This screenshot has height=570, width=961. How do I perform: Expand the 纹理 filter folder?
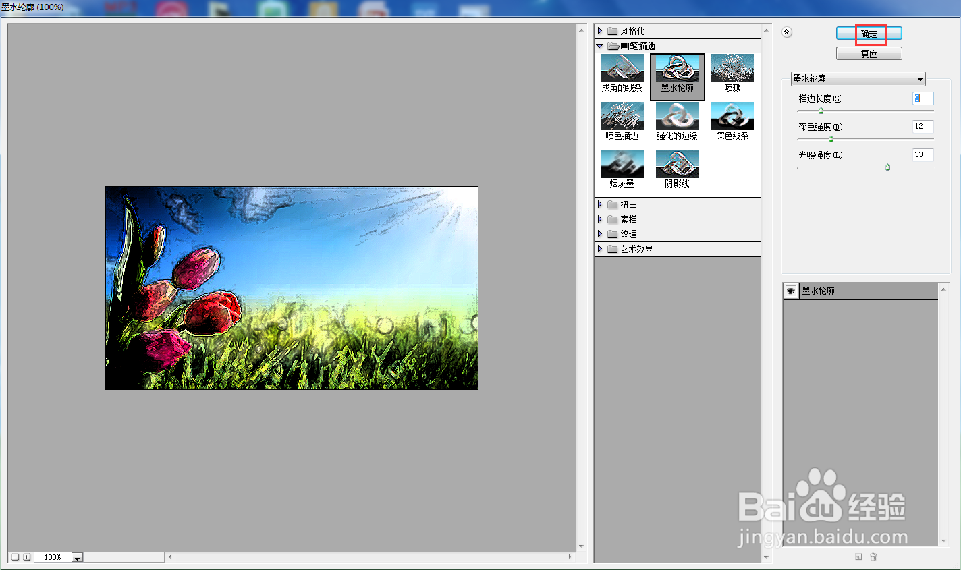[599, 234]
